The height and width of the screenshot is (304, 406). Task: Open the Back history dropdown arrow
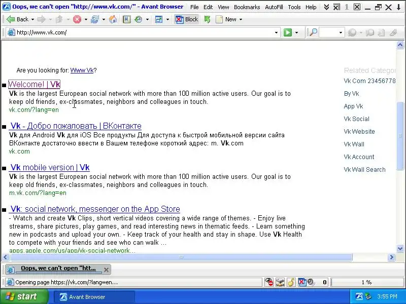coord(32,19)
